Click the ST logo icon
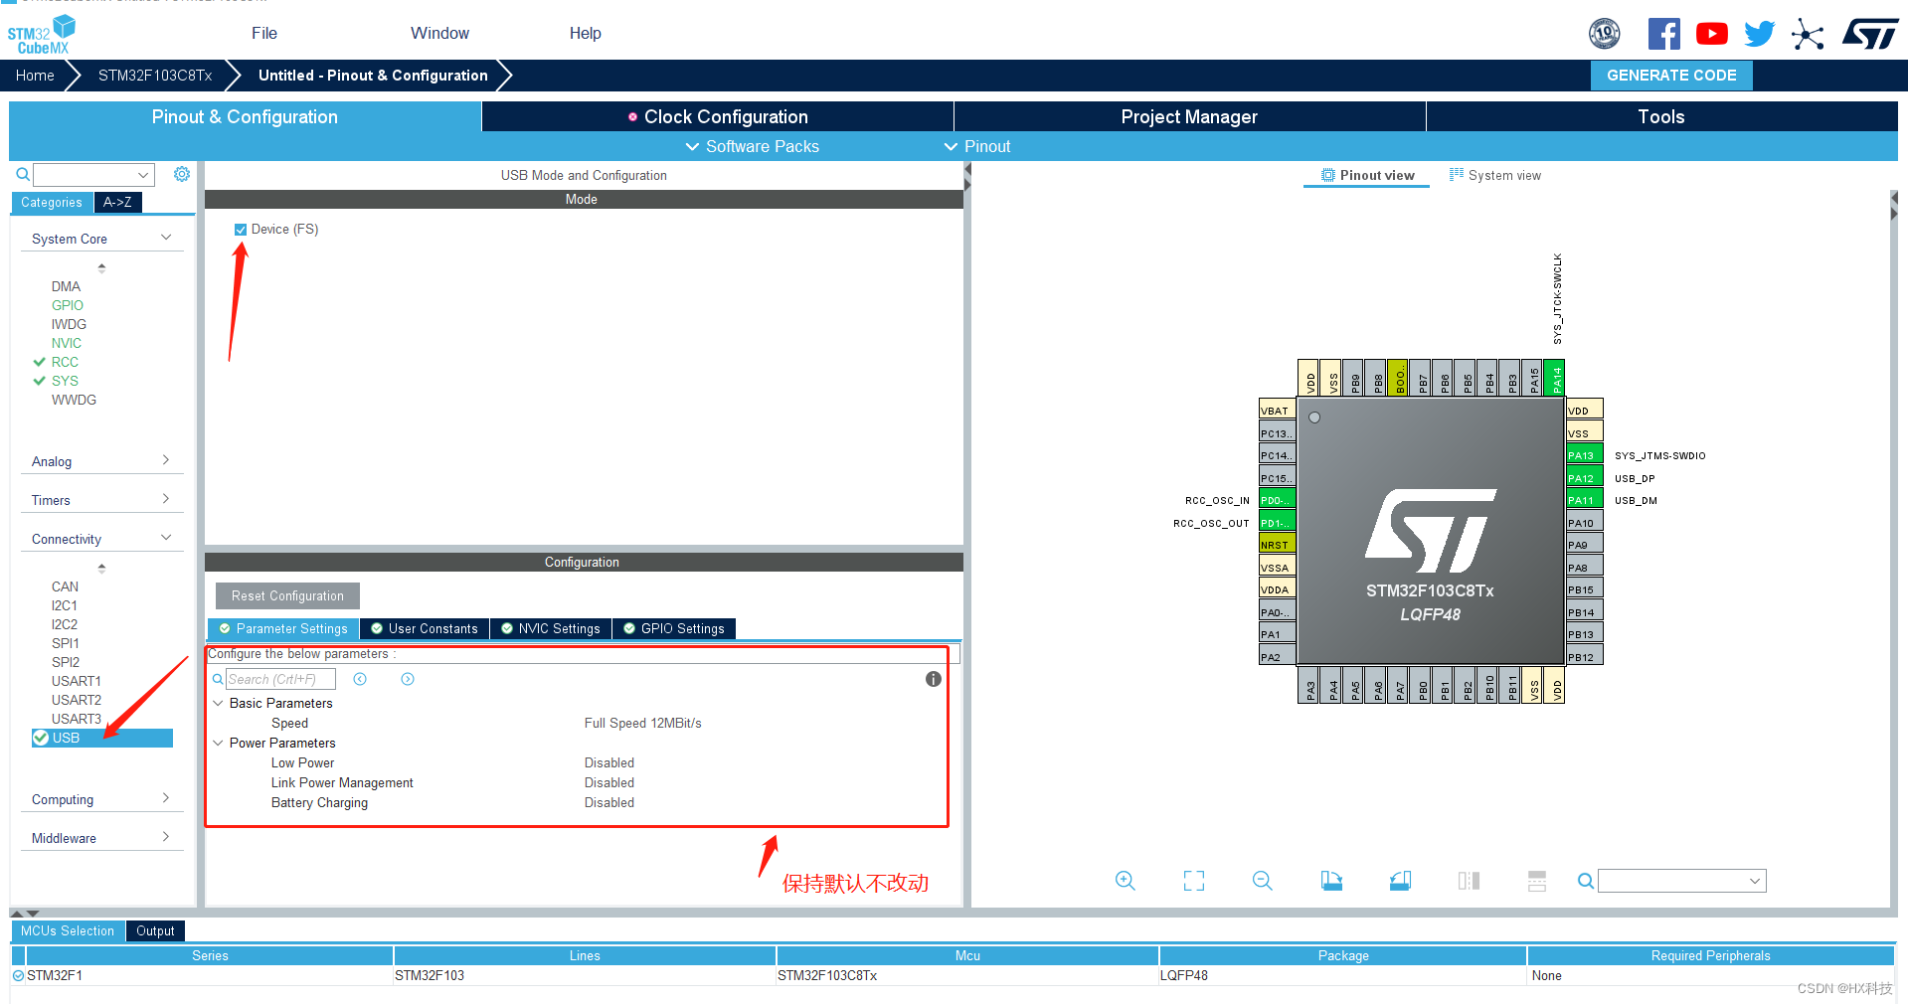This screenshot has height=1004, width=1908. click(x=1870, y=34)
